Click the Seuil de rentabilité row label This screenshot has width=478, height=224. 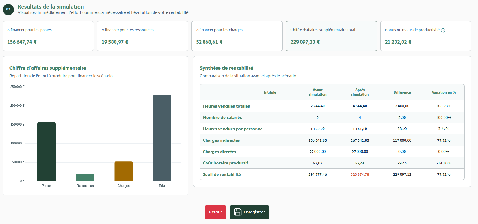222,174
